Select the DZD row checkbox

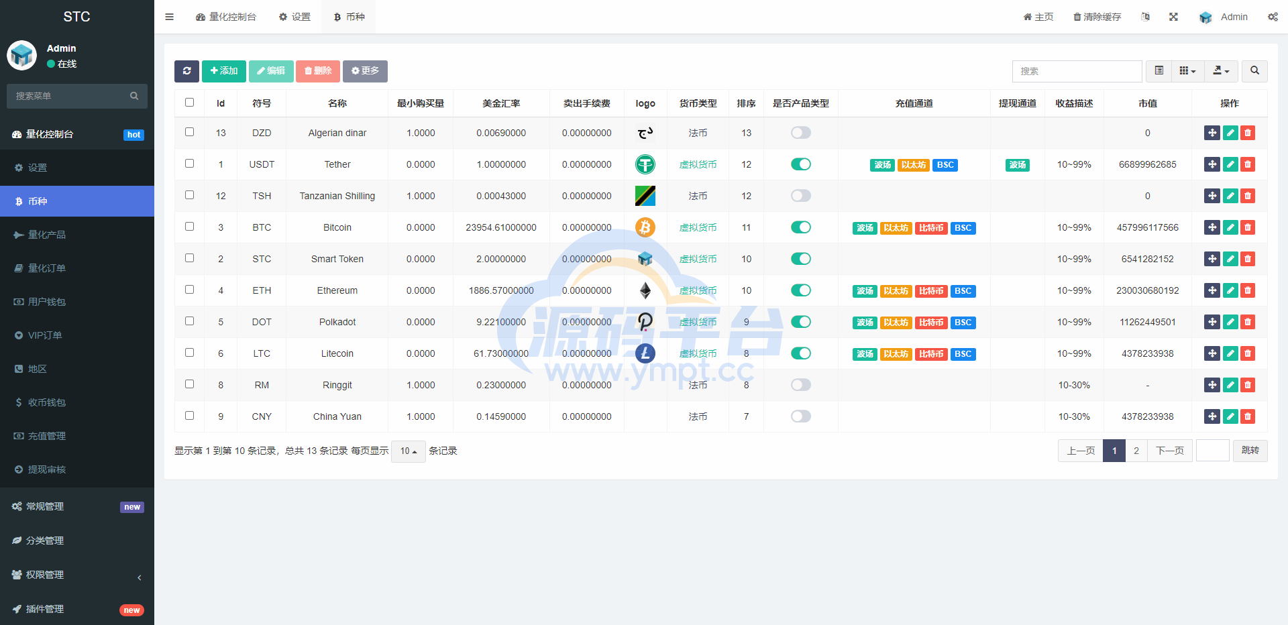tap(189, 132)
